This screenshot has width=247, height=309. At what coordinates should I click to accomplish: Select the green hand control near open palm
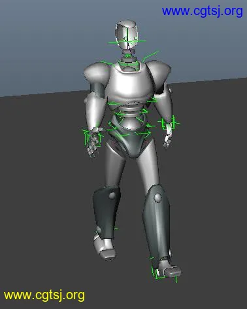(x=91, y=137)
